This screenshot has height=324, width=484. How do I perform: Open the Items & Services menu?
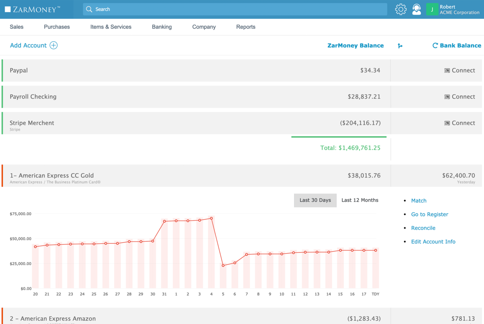pos(111,27)
